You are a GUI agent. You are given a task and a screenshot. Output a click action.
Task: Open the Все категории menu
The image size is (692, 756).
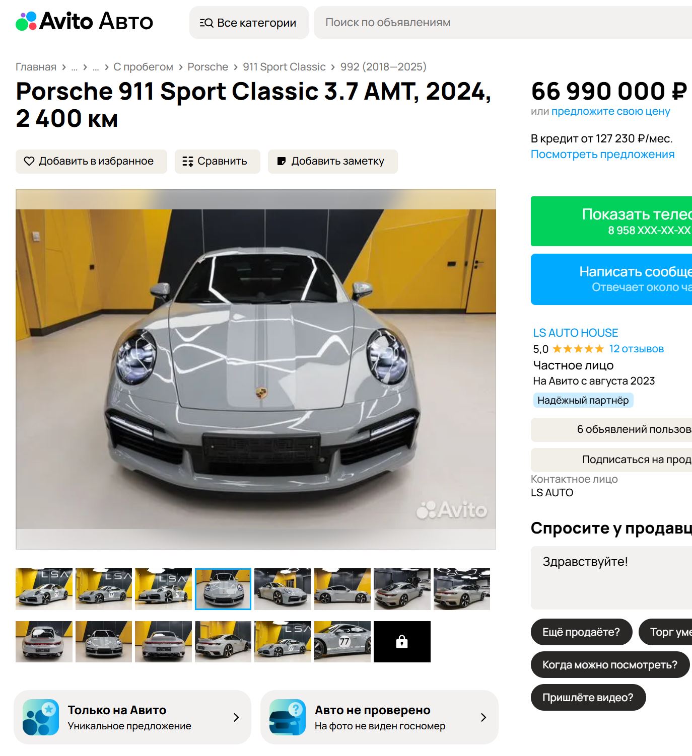tap(249, 23)
